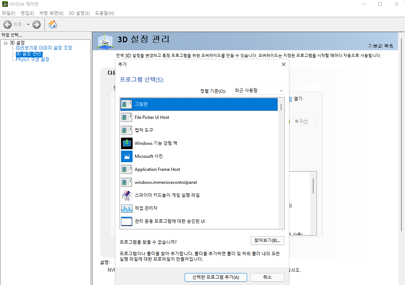Select the File Picker UI Host icon

[x=126, y=117]
